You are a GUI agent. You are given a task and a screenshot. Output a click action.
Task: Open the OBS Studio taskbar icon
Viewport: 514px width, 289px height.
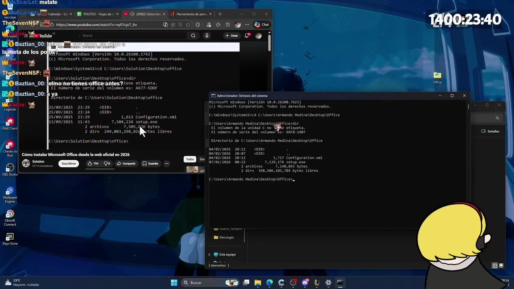pos(293,283)
